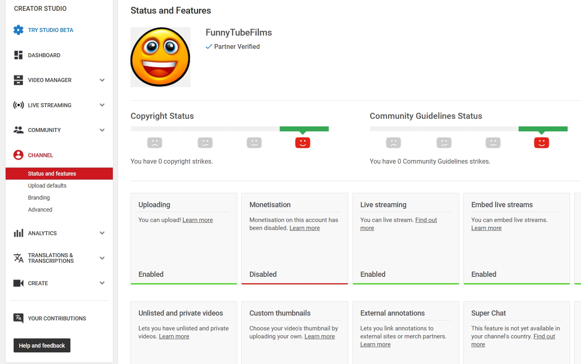Click the sad face icon under Copyright Status
581x364 pixels.
tap(154, 143)
